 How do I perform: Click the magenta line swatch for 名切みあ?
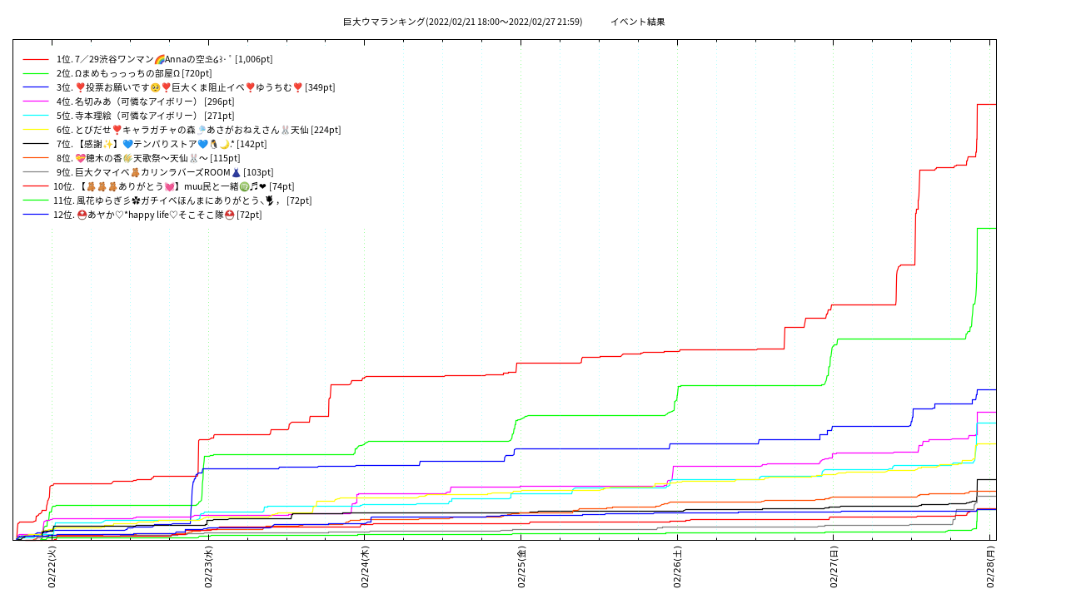36,101
